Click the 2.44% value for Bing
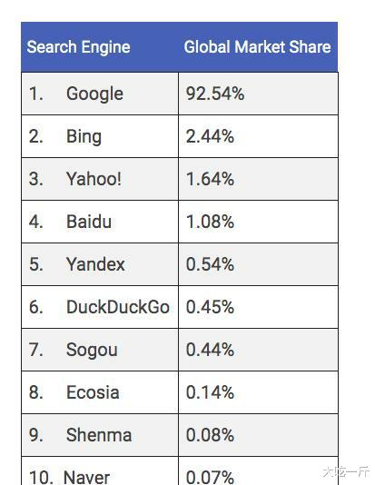The height and width of the screenshot is (485, 375). pyautogui.click(x=258, y=136)
